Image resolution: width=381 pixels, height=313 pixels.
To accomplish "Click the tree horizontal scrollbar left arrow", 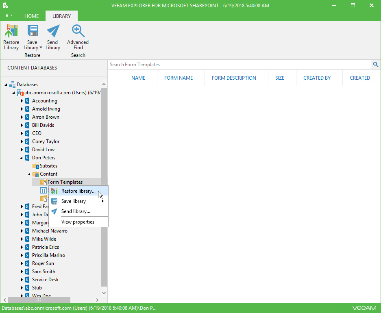I will (x=4, y=300).
